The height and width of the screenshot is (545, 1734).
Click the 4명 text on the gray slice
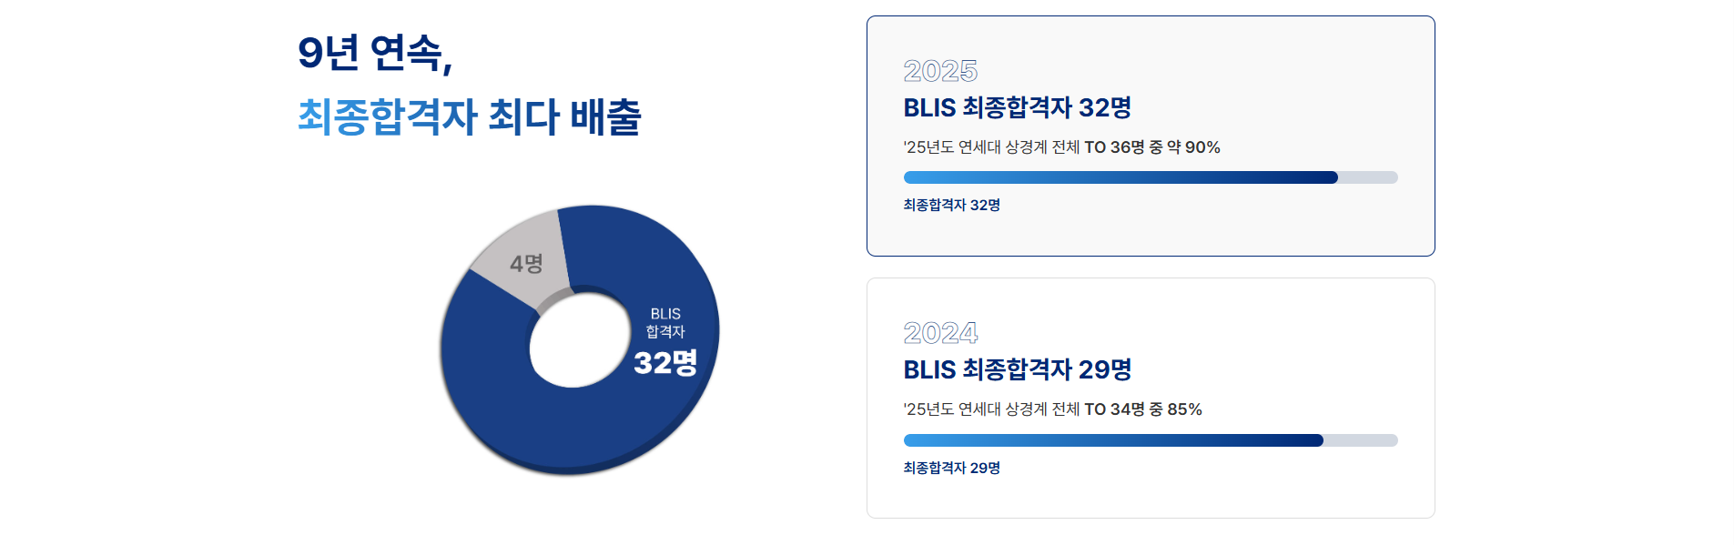coord(526,264)
